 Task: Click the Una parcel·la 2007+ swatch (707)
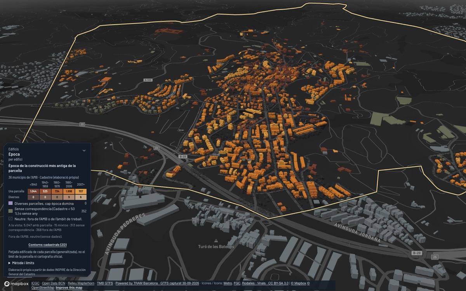[81, 191]
